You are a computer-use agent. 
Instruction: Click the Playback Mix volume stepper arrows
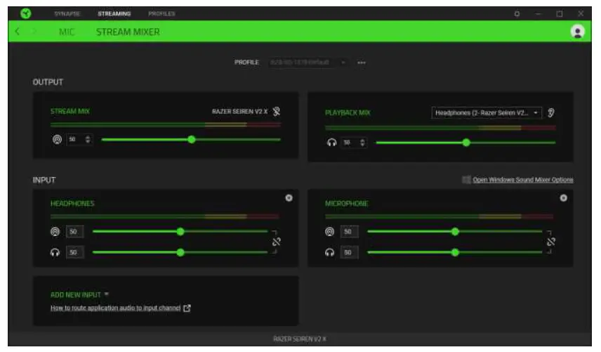[x=362, y=143]
